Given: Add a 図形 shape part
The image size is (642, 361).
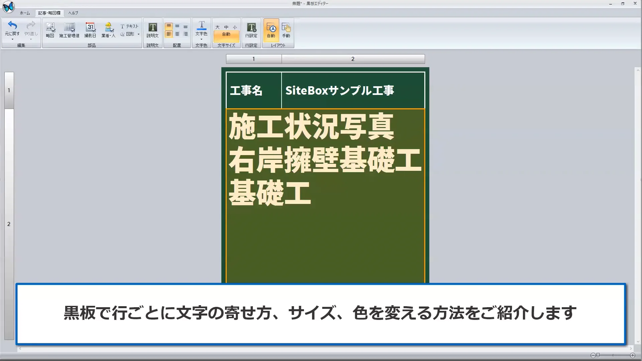Looking at the screenshot, I should tap(127, 34).
